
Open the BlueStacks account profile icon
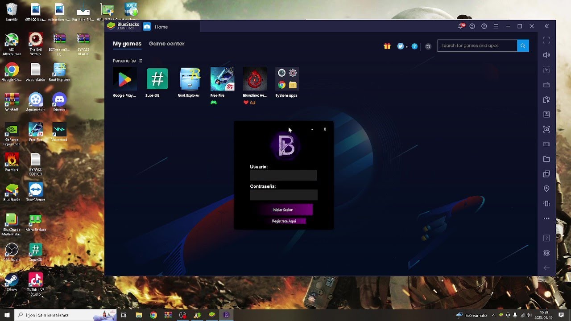(x=472, y=26)
